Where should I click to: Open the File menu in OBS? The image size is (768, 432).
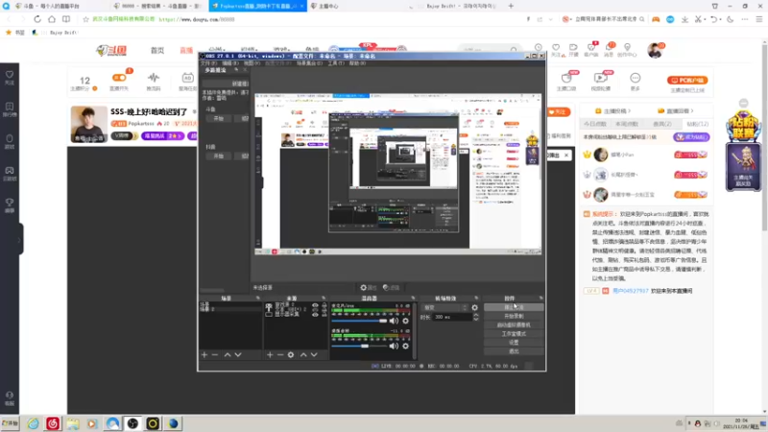208,63
